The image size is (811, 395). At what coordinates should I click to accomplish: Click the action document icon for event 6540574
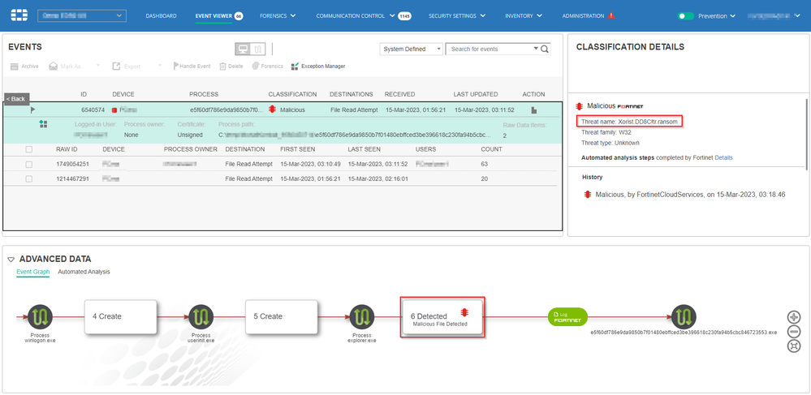[534, 110]
